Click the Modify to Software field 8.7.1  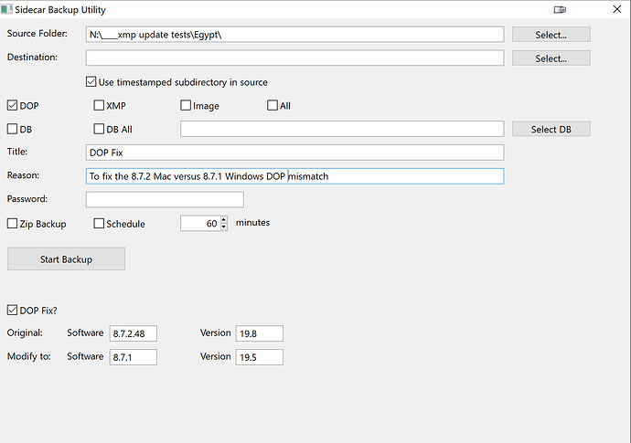coord(134,357)
